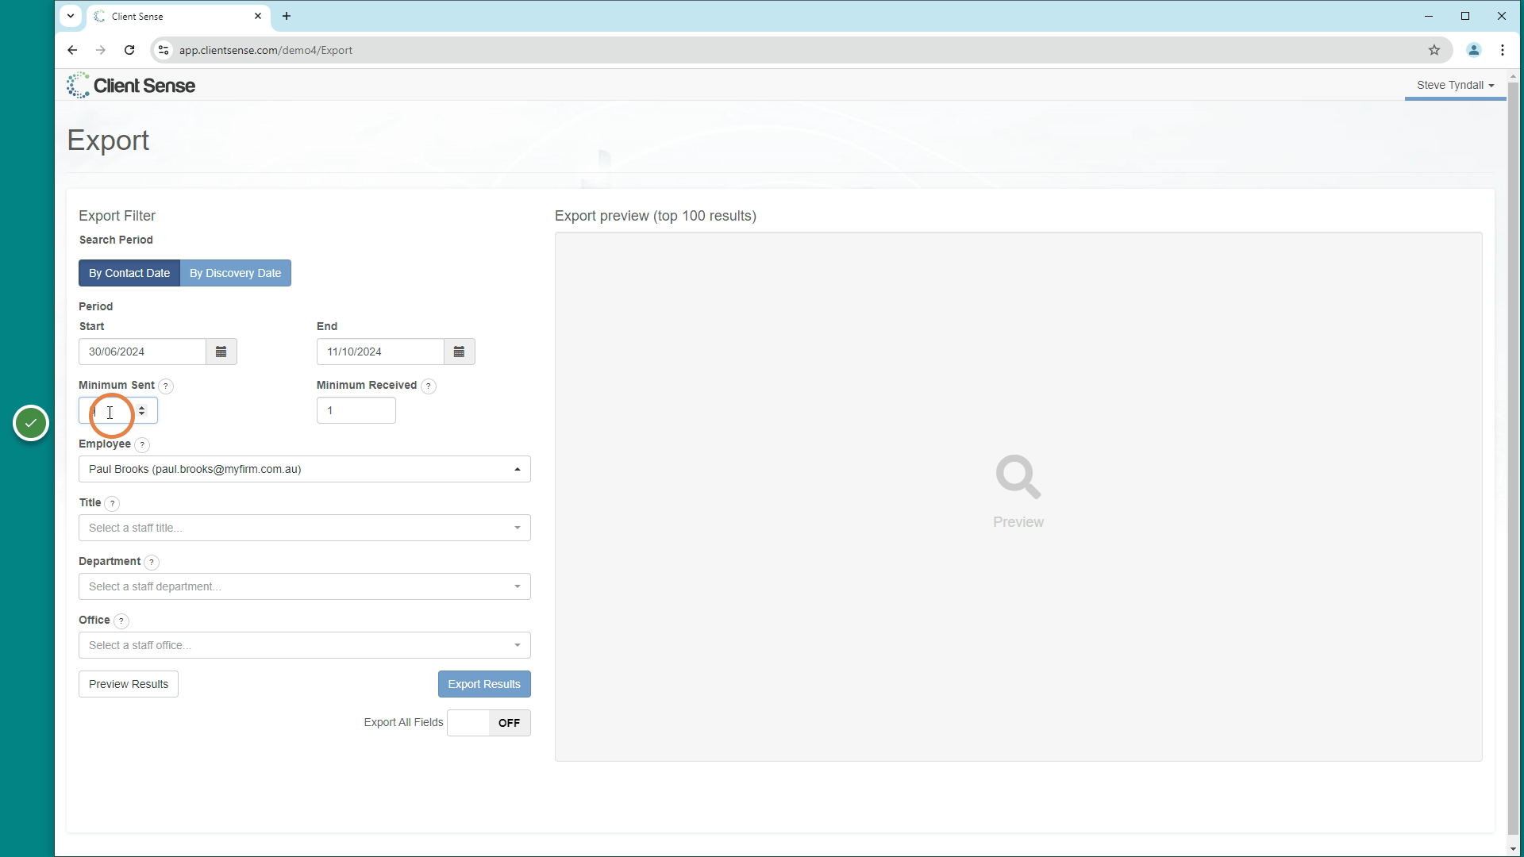Click the browser address bar URL

[x=266, y=50]
